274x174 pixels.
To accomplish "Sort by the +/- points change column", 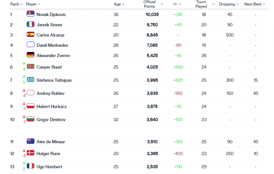I will [177, 4].
